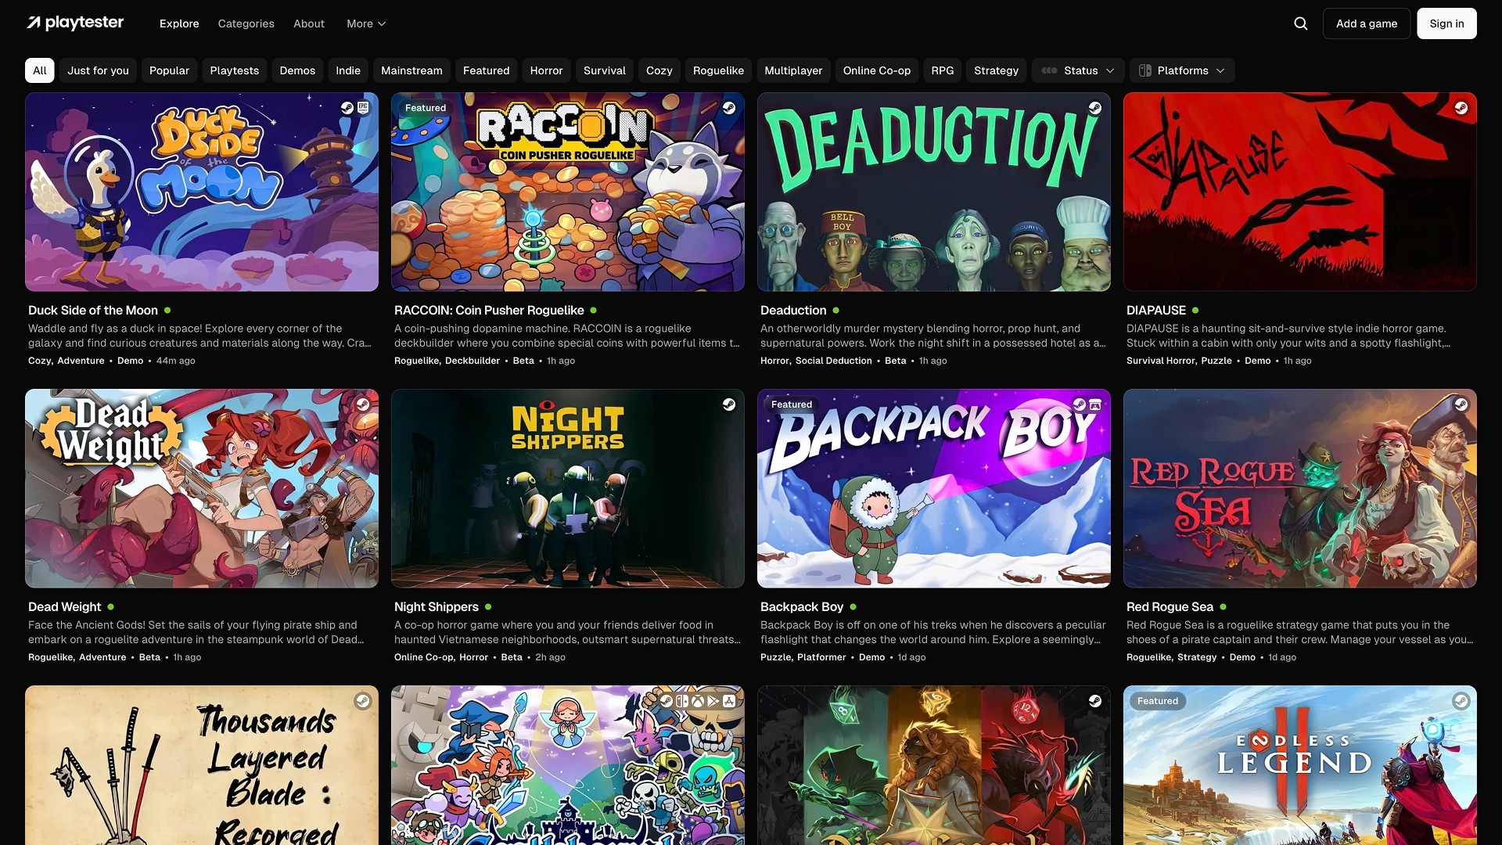This screenshot has width=1502, height=845.
Task: Open the Platforms dropdown chevron
Action: pos(1220,70)
